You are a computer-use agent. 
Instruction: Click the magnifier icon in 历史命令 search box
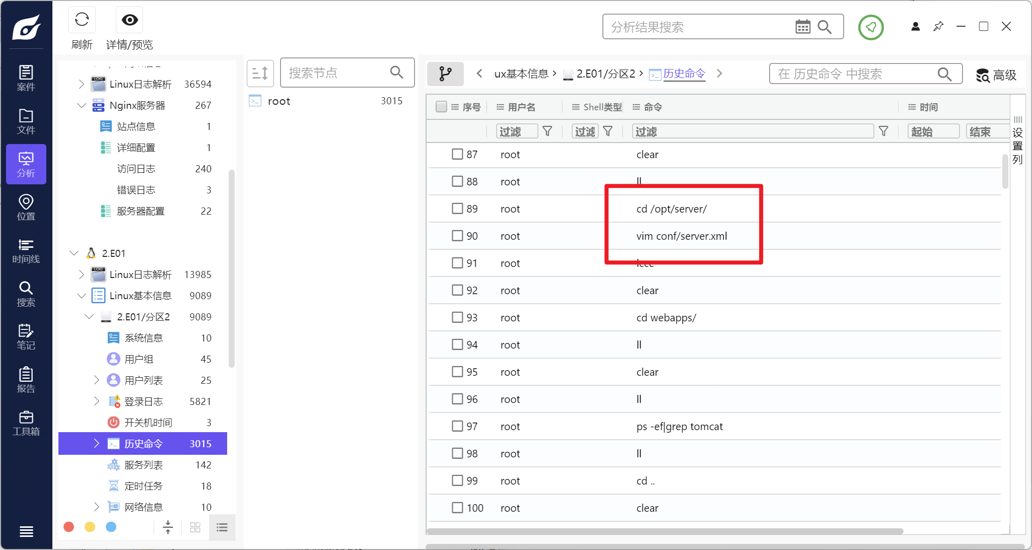pos(944,74)
